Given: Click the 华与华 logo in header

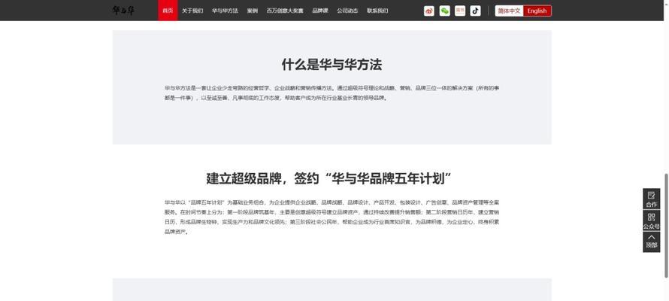Looking at the screenshot, I should 123,11.
